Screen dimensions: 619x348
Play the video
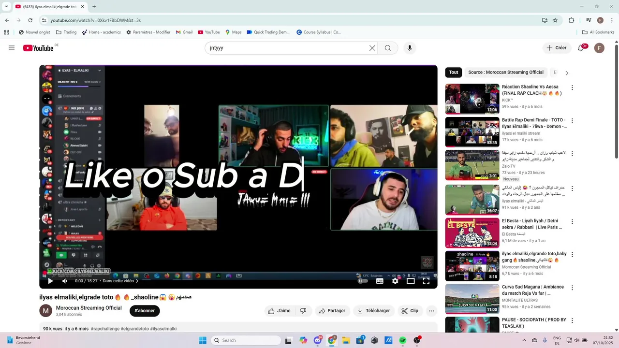tap(50, 281)
